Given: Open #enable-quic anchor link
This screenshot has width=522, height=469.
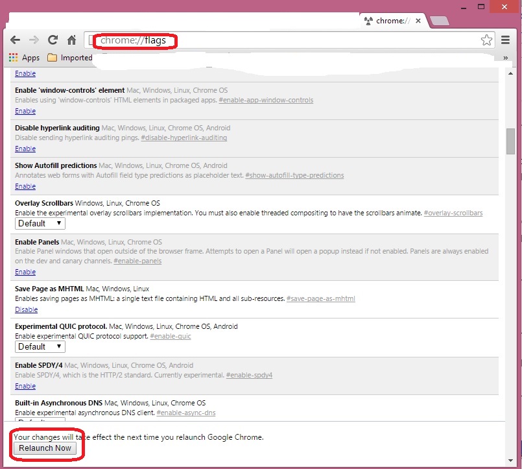Looking at the screenshot, I should pos(171,336).
